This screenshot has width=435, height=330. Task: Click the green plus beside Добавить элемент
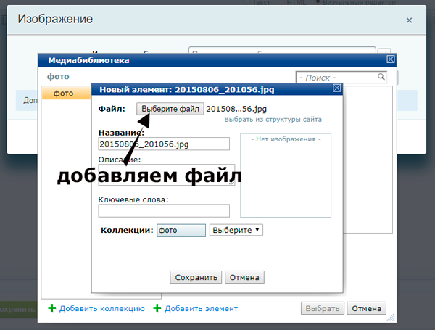pyautogui.click(x=157, y=308)
